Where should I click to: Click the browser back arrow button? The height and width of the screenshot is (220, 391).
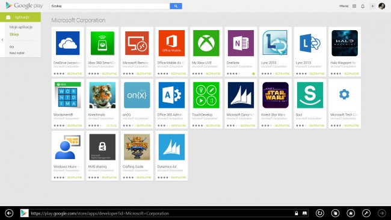tap(9, 213)
